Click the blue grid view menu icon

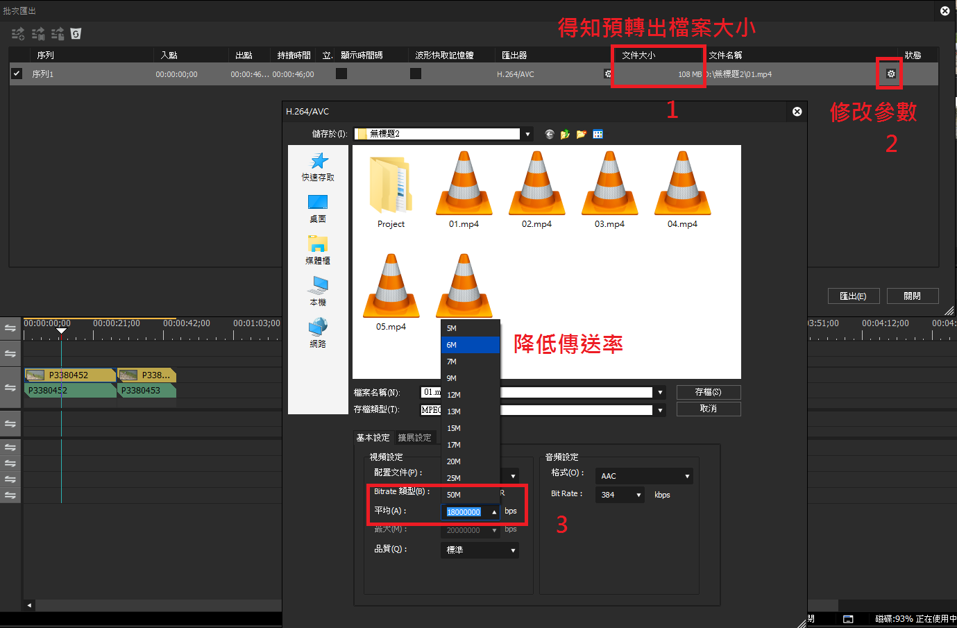click(x=598, y=134)
